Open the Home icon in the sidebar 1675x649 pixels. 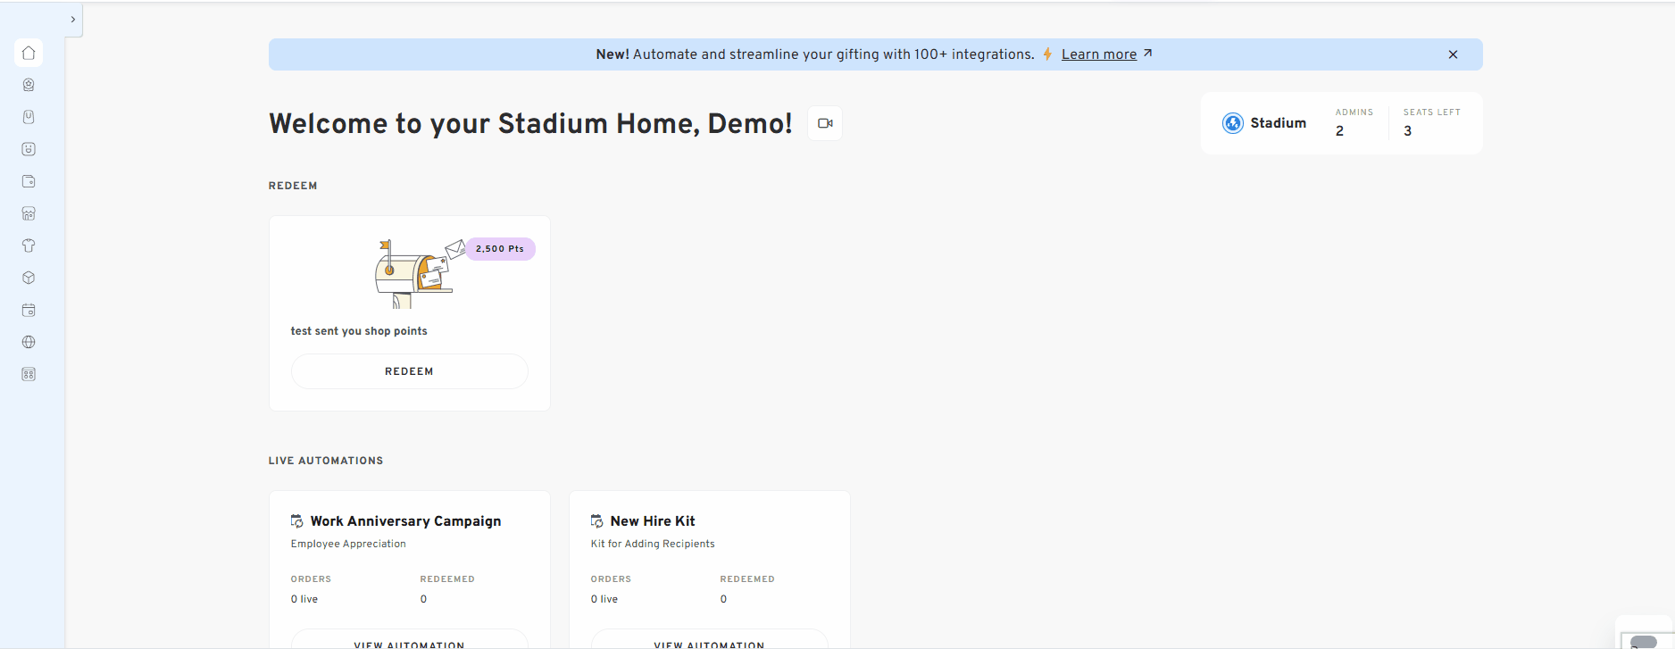tap(29, 53)
